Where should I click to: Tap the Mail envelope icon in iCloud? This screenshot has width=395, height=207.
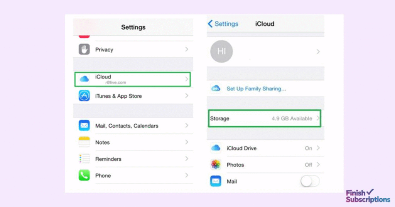[216, 181]
